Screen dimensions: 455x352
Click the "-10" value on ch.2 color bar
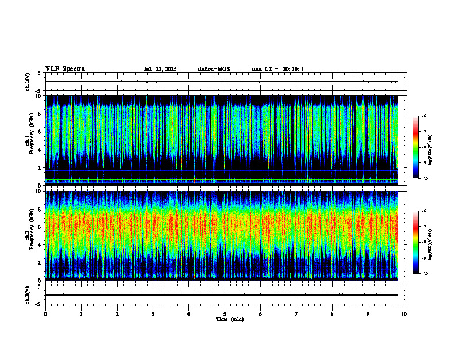[425, 274]
